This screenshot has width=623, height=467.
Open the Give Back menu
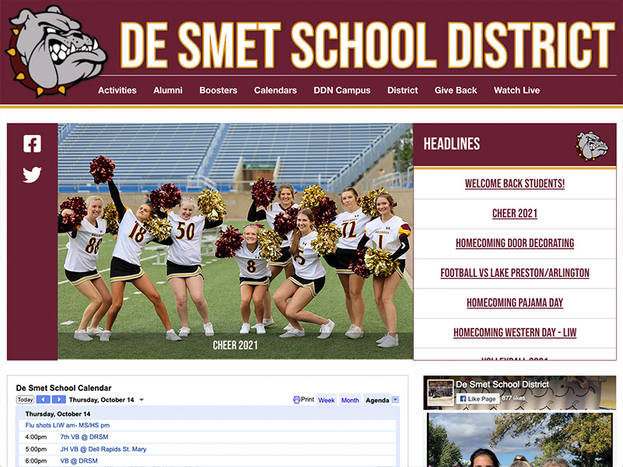coord(456,90)
